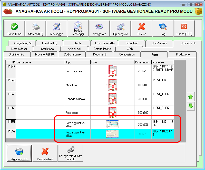This screenshot has width=205, height=170.
Task: Click file name 11851_2.JPG cell
Action: coord(163,112)
